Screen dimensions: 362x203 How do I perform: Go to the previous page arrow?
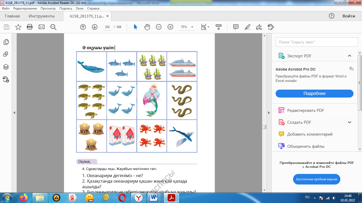point(83,27)
